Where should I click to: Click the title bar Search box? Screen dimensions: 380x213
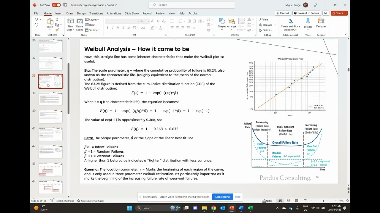(191, 5)
